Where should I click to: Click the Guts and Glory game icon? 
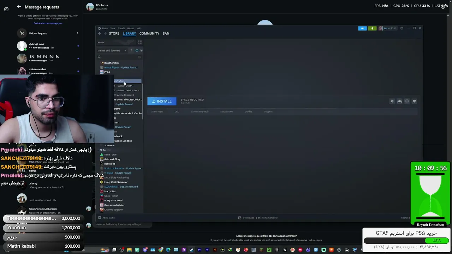pos(102,159)
